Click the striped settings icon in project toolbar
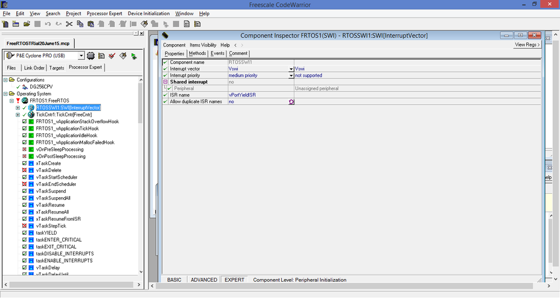560x298 pixels. [x=102, y=55]
